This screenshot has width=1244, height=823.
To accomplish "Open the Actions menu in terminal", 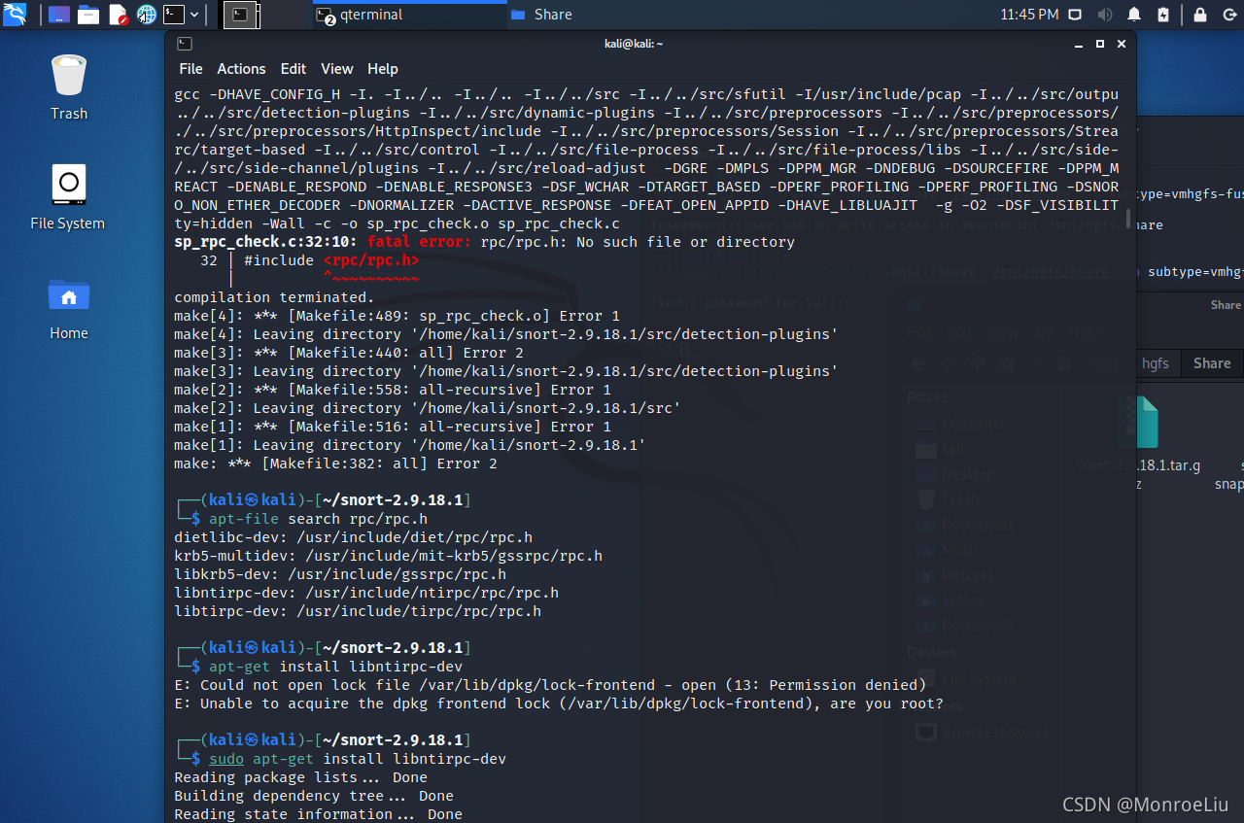I will pyautogui.click(x=241, y=69).
